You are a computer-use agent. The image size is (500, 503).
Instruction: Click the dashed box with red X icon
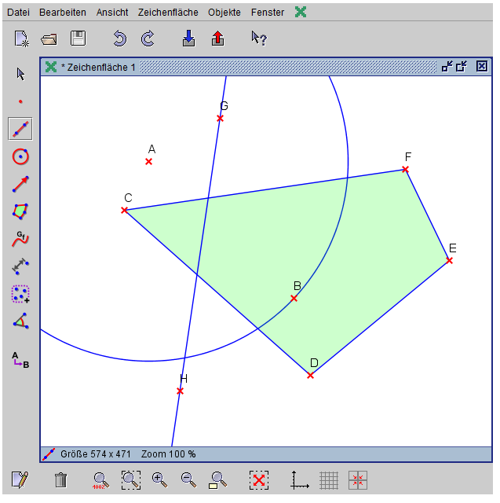(x=259, y=480)
